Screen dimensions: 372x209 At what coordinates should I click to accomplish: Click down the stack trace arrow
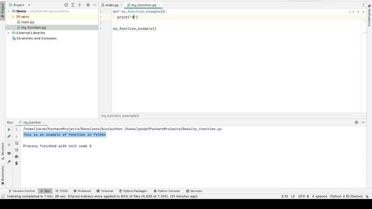[x=16, y=136]
